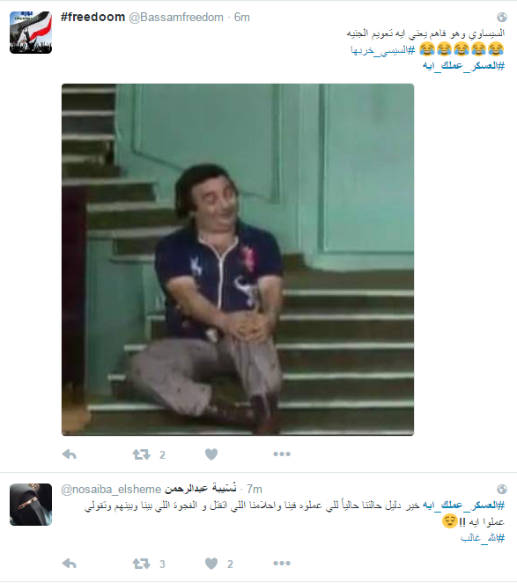Like the Bassamfreedom tweet with heart

tap(211, 454)
